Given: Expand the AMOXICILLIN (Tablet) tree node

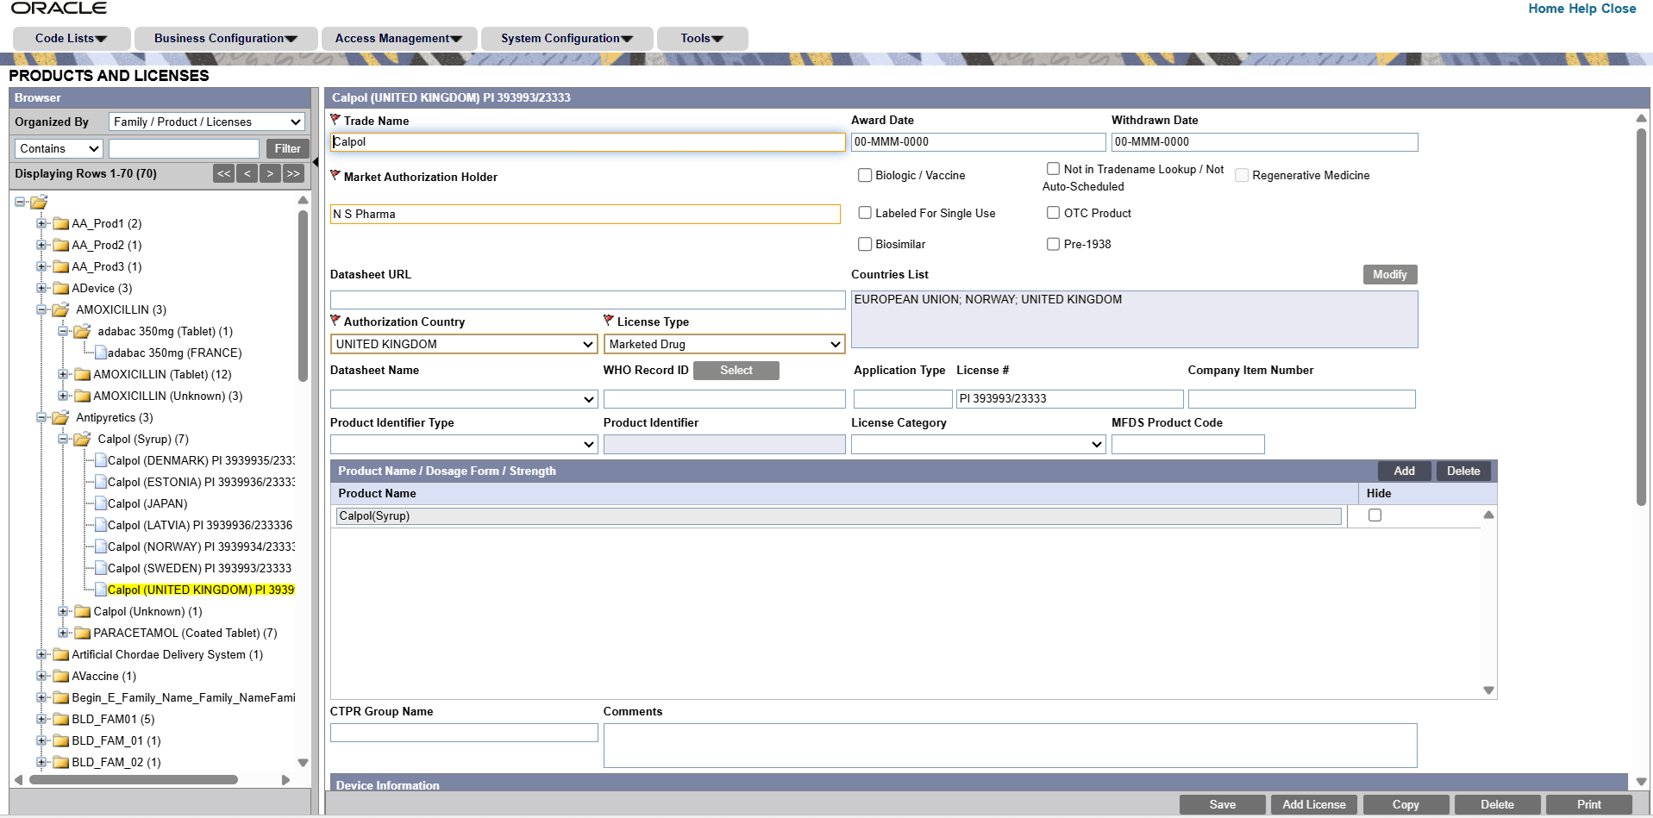Looking at the screenshot, I should (x=63, y=374).
